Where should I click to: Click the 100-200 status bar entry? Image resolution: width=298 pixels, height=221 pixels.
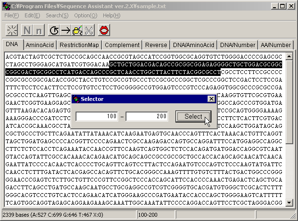(148, 215)
